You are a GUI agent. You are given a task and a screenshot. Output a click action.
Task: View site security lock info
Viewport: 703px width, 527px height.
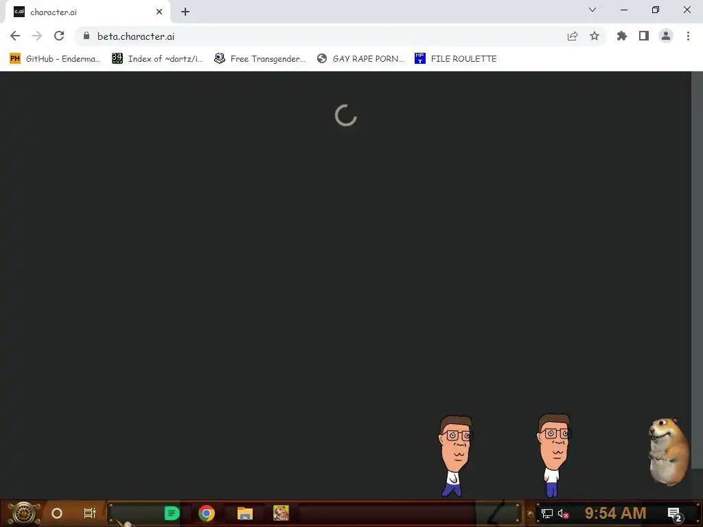coord(87,36)
